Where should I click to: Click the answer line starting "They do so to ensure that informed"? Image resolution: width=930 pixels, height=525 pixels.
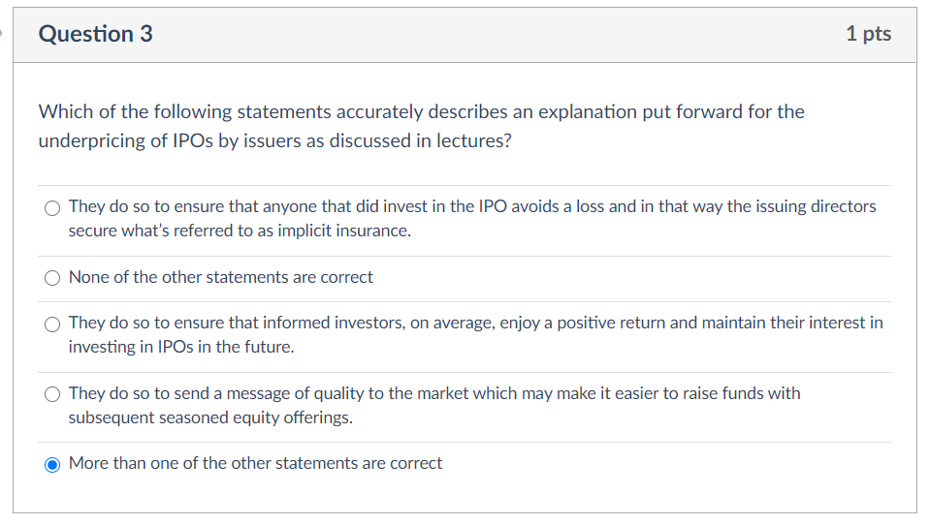click(x=475, y=323)
